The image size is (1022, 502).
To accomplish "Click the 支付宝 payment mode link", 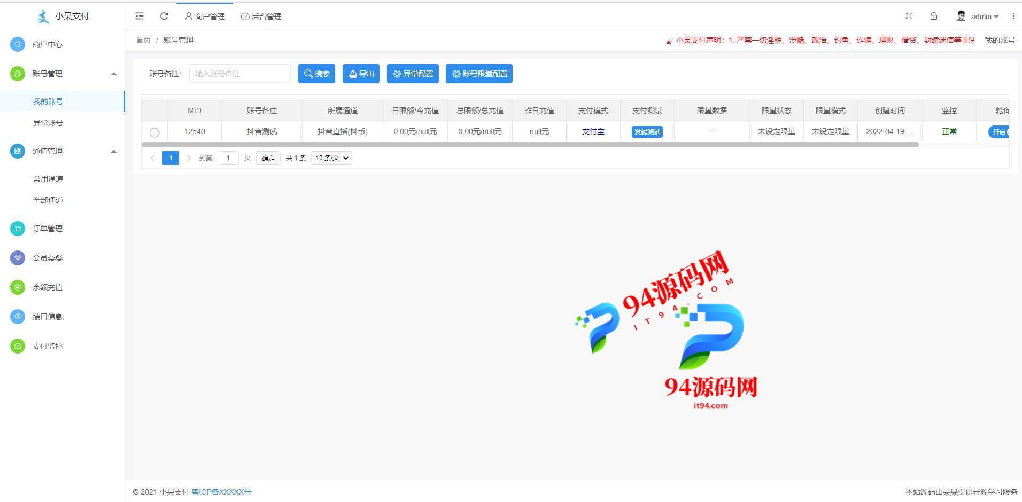I will click(593, 131).
